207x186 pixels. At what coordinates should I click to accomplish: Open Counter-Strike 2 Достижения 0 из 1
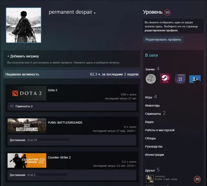[22, 175]
